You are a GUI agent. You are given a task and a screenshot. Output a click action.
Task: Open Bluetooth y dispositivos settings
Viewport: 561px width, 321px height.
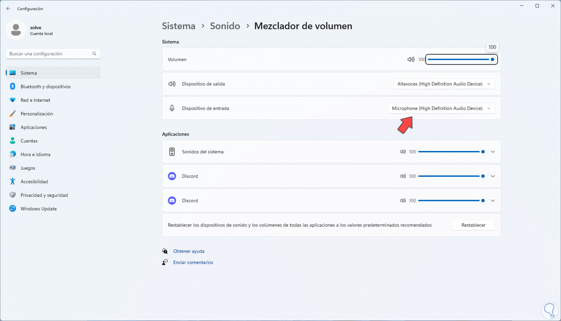click(46, 87)
